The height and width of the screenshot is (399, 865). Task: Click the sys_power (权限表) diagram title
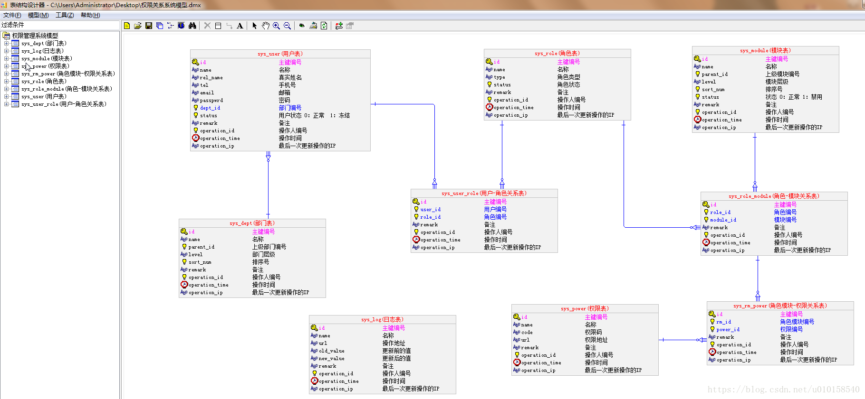(585, 308)
